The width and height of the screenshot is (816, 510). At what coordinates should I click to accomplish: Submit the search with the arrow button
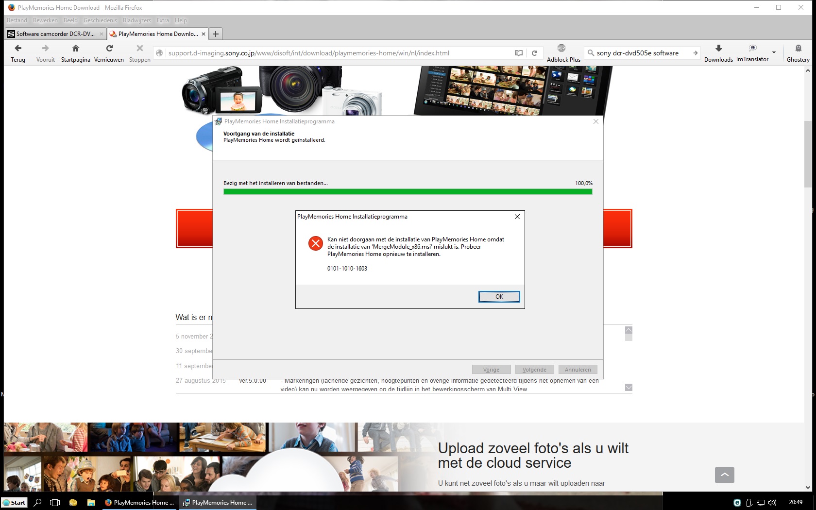[x=695, y=53]
